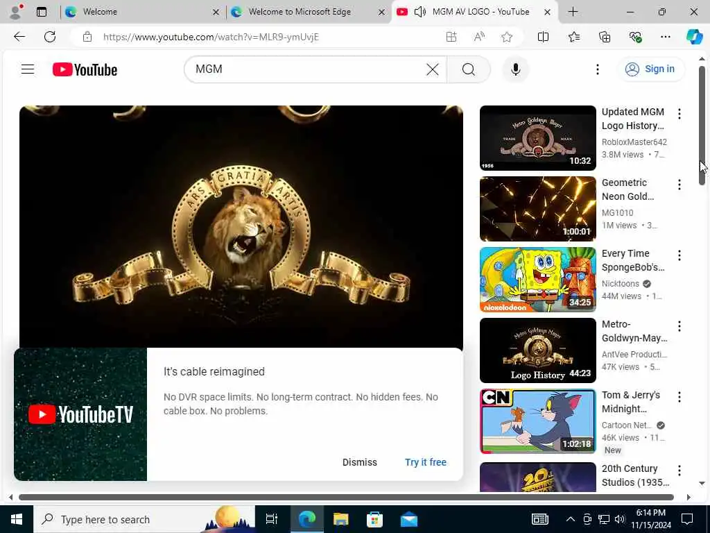Image resolution: width=710 pixels, height=533 pixels.
Task: Open Tom & Jerry's Midnight video thumbnail
Action: tap(538, 421)
